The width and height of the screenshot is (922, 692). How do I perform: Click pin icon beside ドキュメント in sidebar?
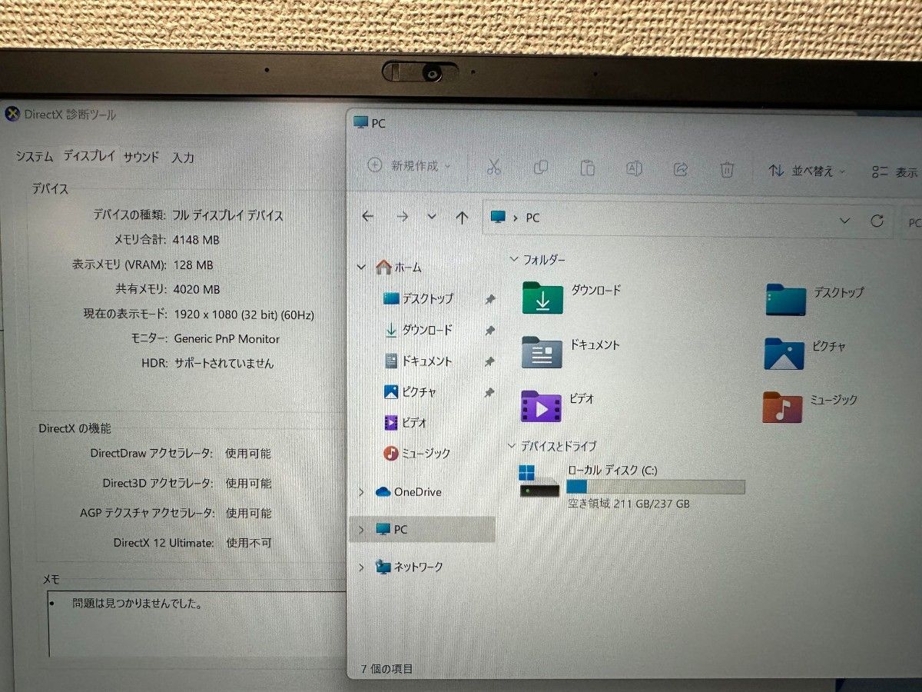point(489,361)
